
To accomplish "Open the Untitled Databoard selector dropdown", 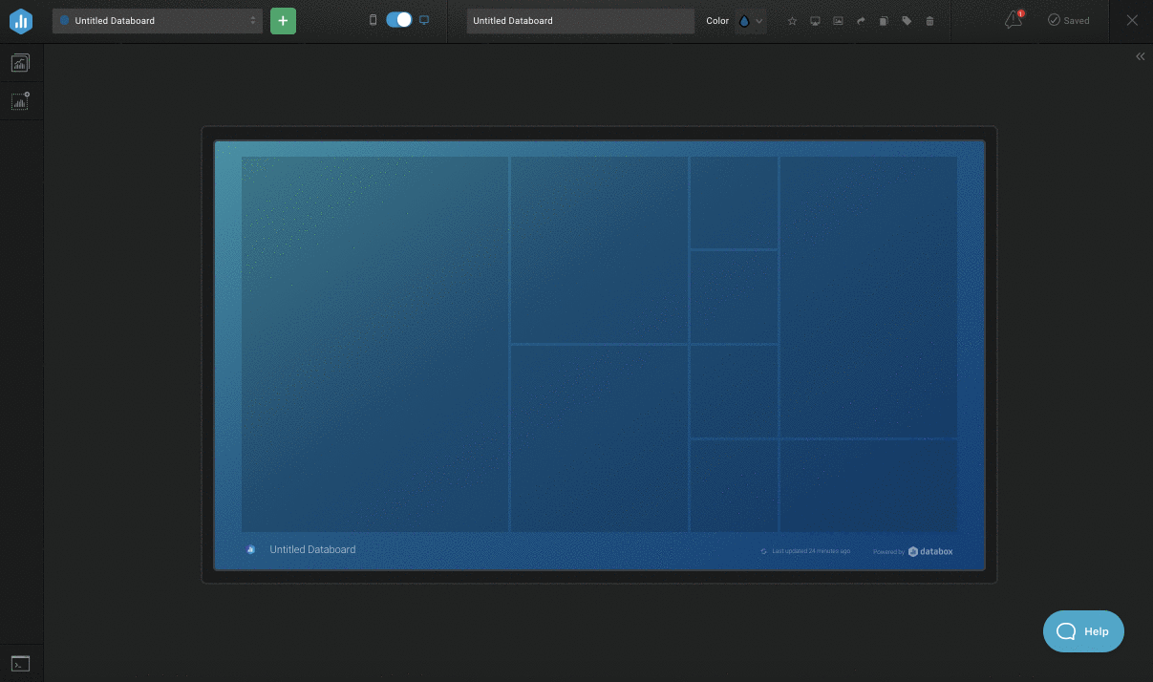I will pos(158,20).
